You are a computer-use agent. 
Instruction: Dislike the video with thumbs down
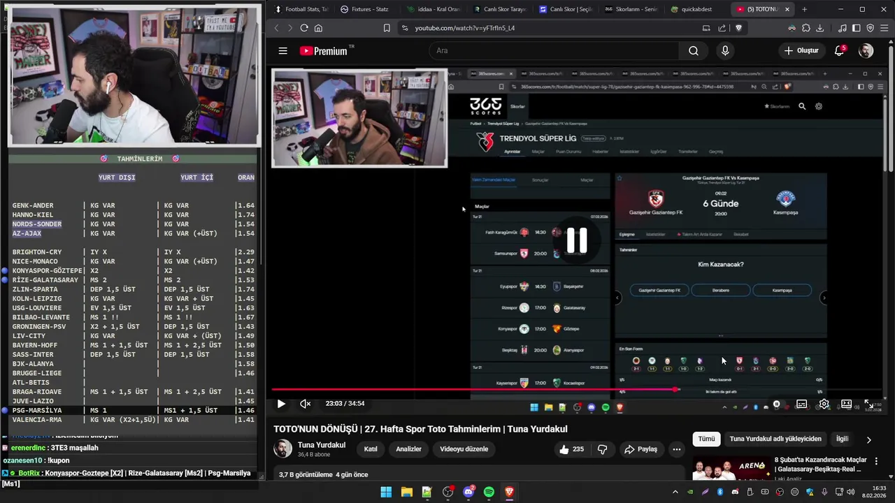click(x=602, y=449)
